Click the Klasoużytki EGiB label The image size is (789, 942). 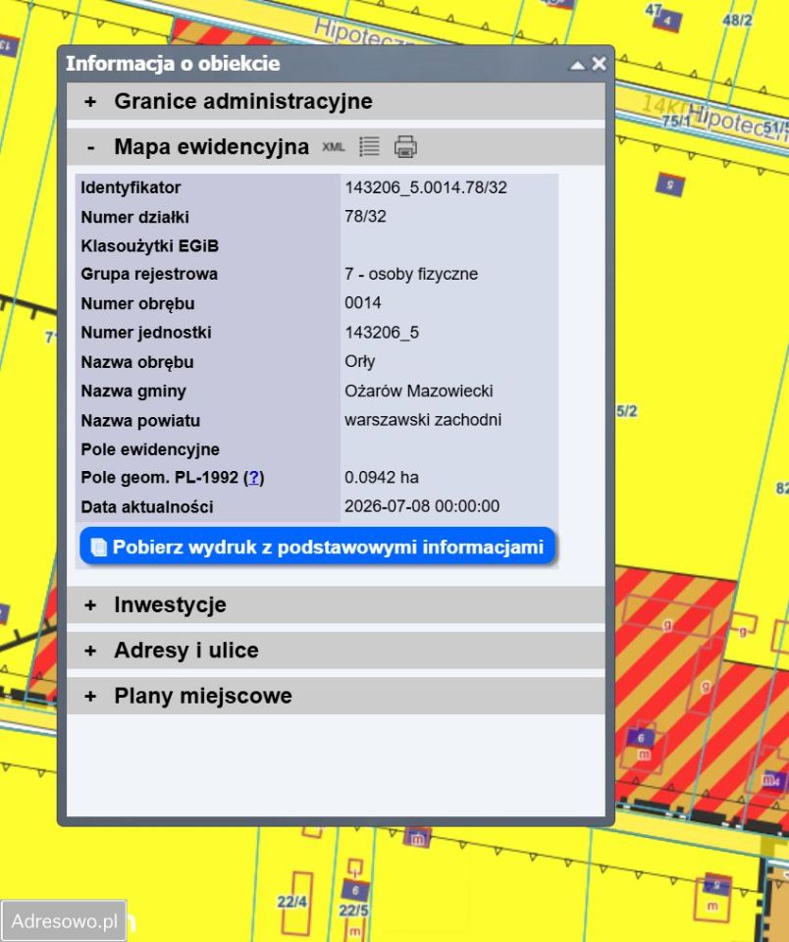click(x=149, y=245)
